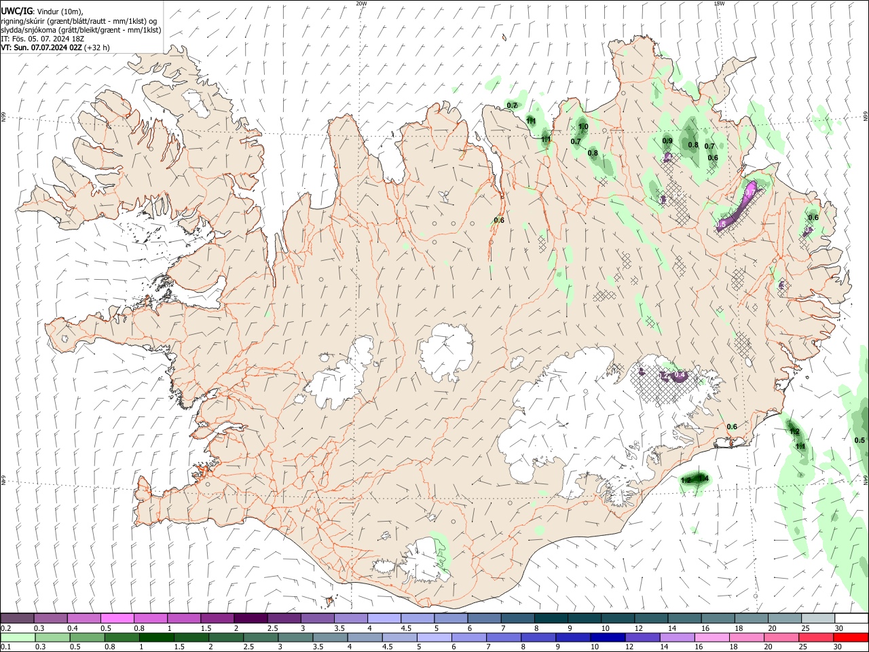The image size is (869, 652).
Task: Click the '0.5' value at the map's eastern edge
Action: (x=859, y=440)
